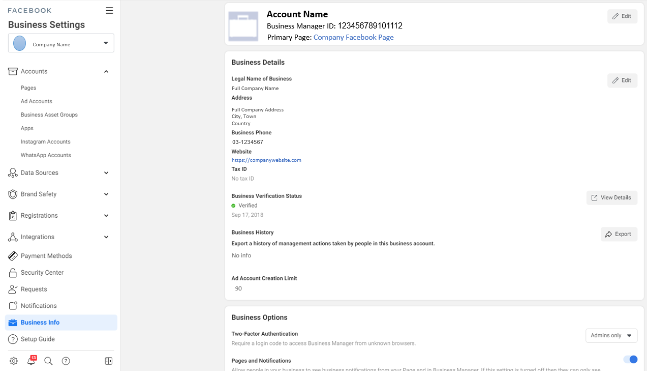Select Payment Methods in sidebar
The image size is (647, 378).
(x=46, y=256)
